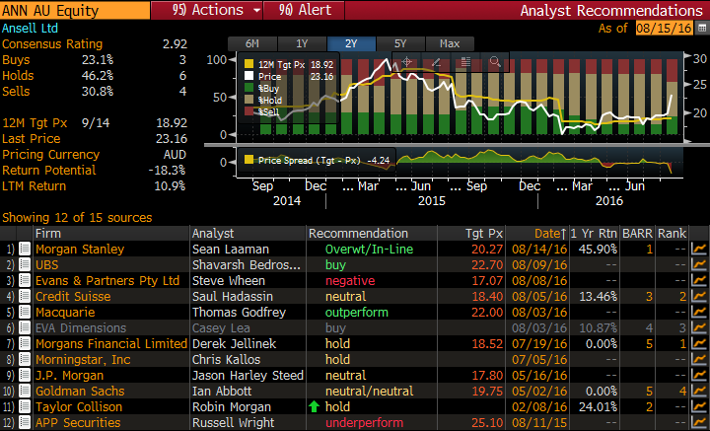Click the Showing 12 of 15 sources text
This screenshot has width=710, height=431.
click(77, 218)
